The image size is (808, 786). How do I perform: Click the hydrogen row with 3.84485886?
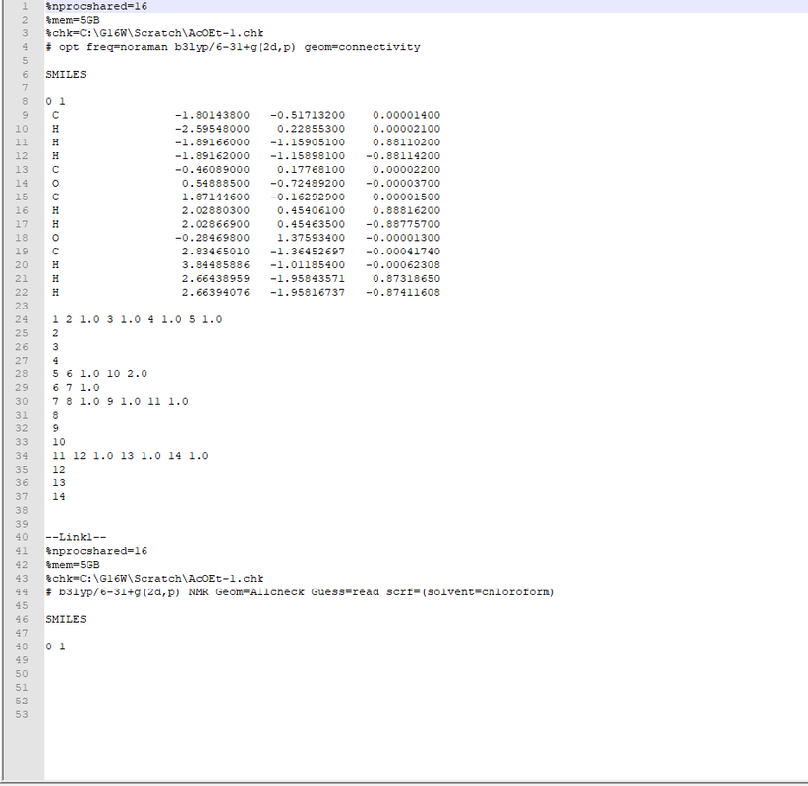[247, 265]
